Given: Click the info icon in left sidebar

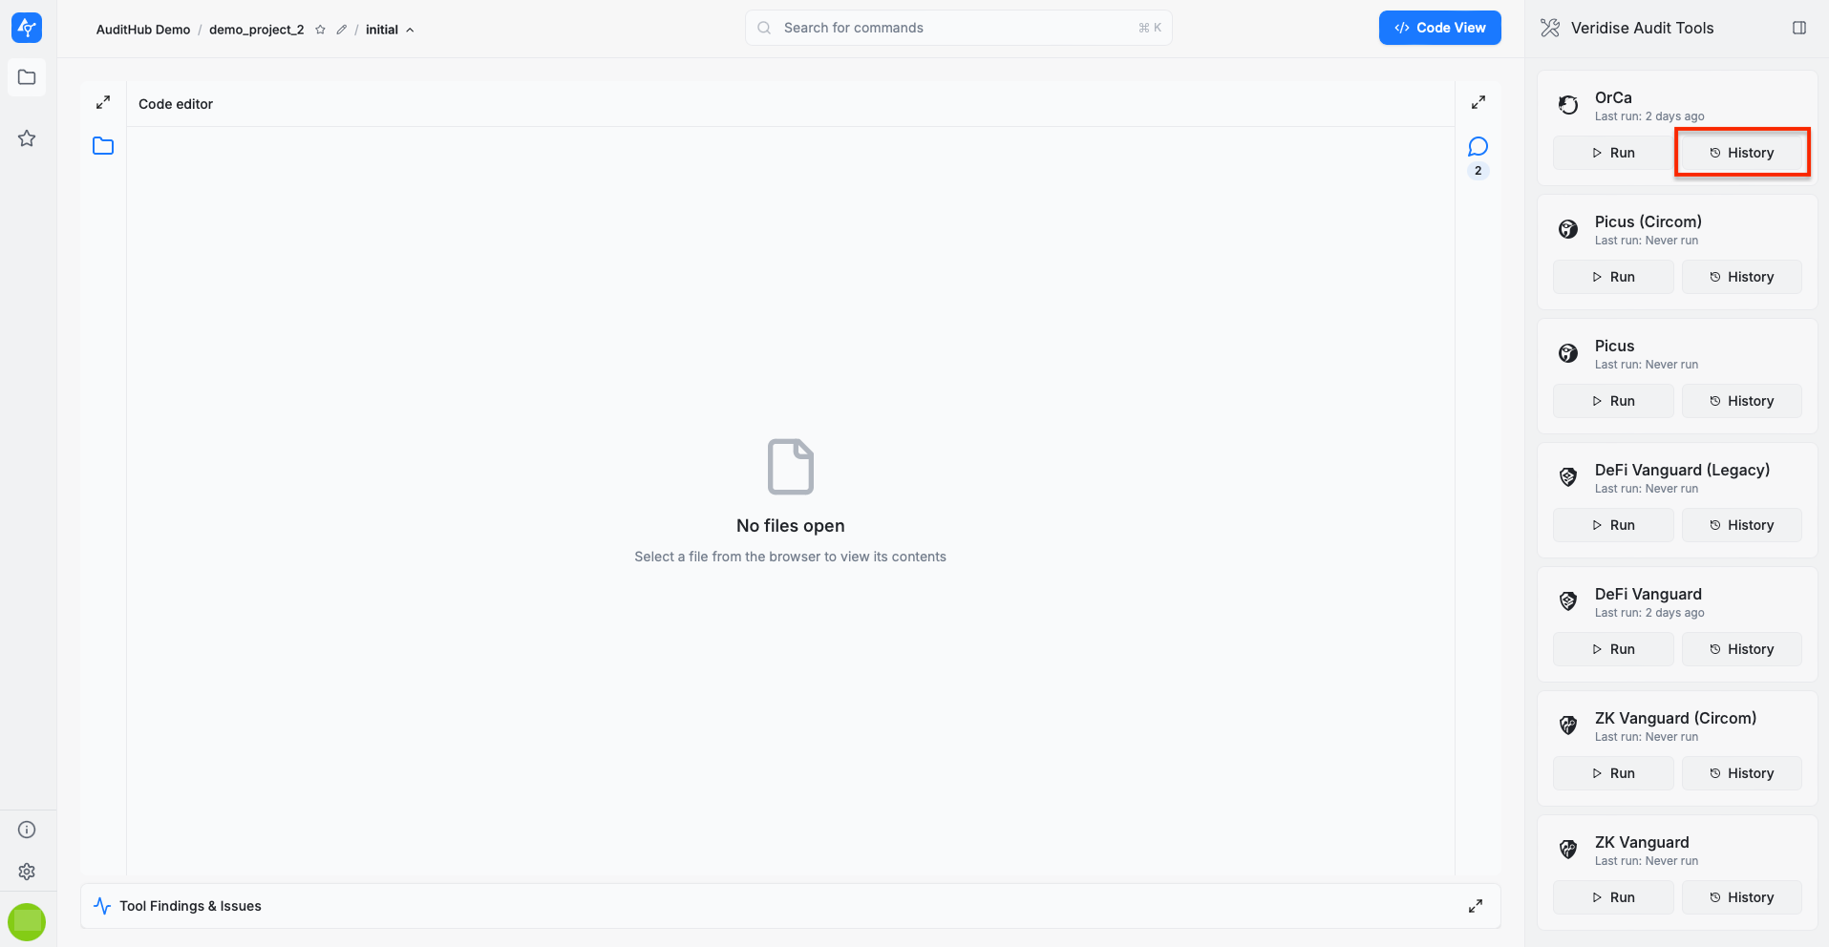Looking at the screenshot, I should click(x=27, y=830).
